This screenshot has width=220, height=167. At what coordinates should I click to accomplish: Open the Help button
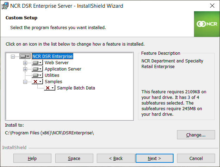click(x=32, y=158)
